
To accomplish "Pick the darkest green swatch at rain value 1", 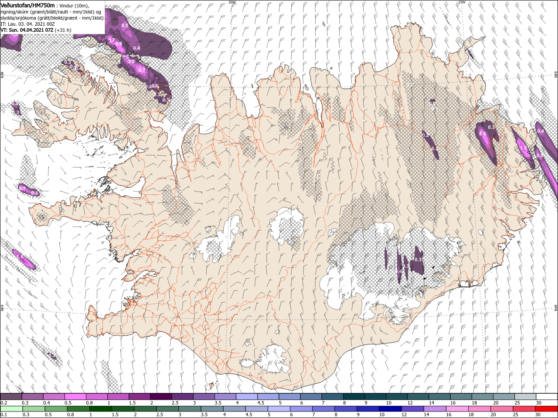I will (x=100, y=409).
